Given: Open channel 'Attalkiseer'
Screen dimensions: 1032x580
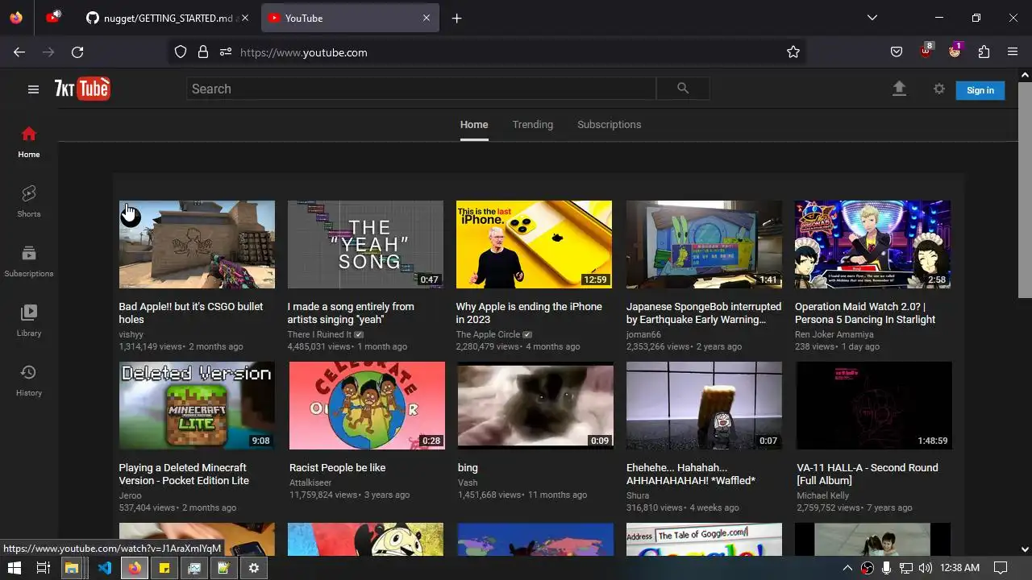Looking at the screenshot, I should coord(310,483).
